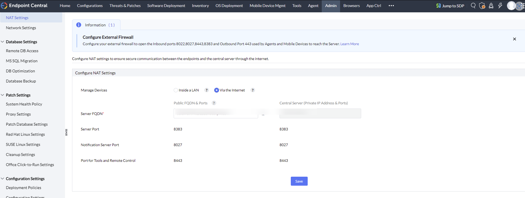The height and width of the screenshot is (198, 525).
Task: Close the Configure External Firewall notice
Action: click(515, 39)
